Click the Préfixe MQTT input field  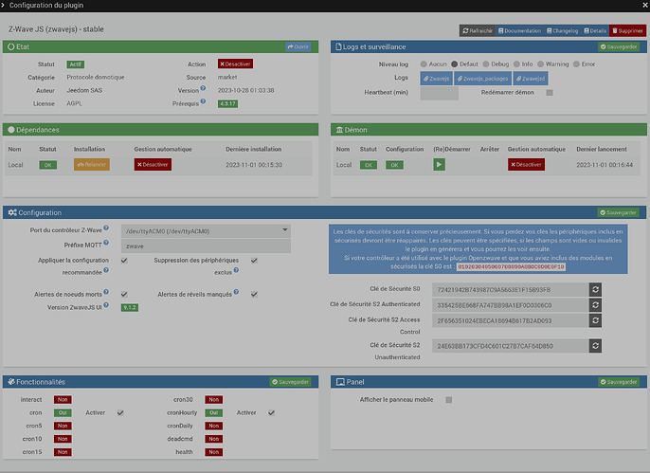point(206,246)
